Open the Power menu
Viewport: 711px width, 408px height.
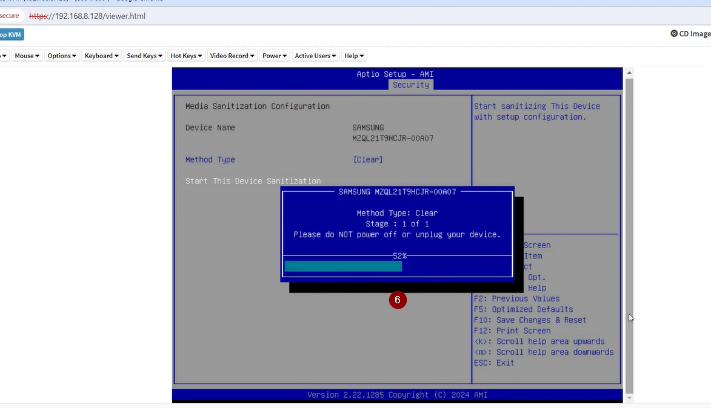coord(275,56)
